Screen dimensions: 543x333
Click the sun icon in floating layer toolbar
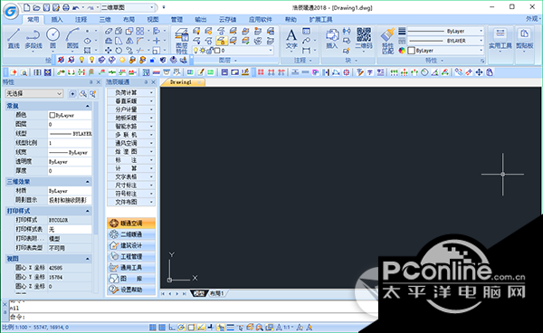point(122,60)
